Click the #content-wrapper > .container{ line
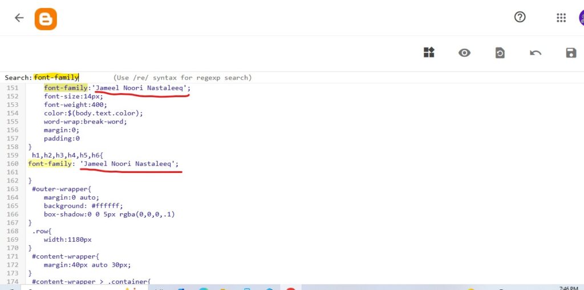Viewport: 584px width, 290px height. tap(91, 281)
